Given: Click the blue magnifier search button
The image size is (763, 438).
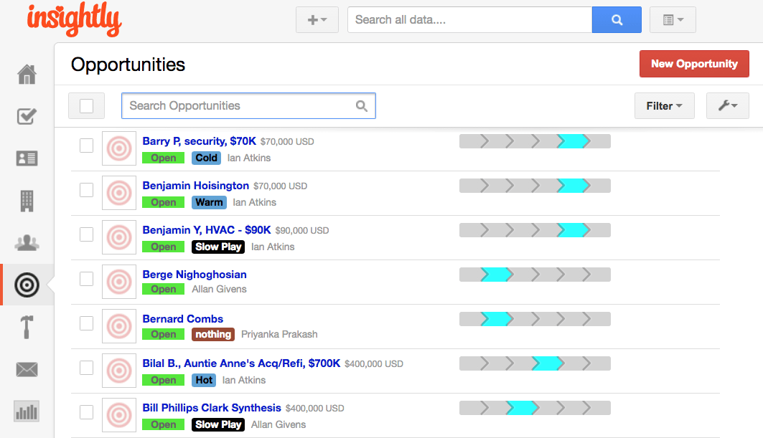Looking at the screenshot, I should [617, 20].
